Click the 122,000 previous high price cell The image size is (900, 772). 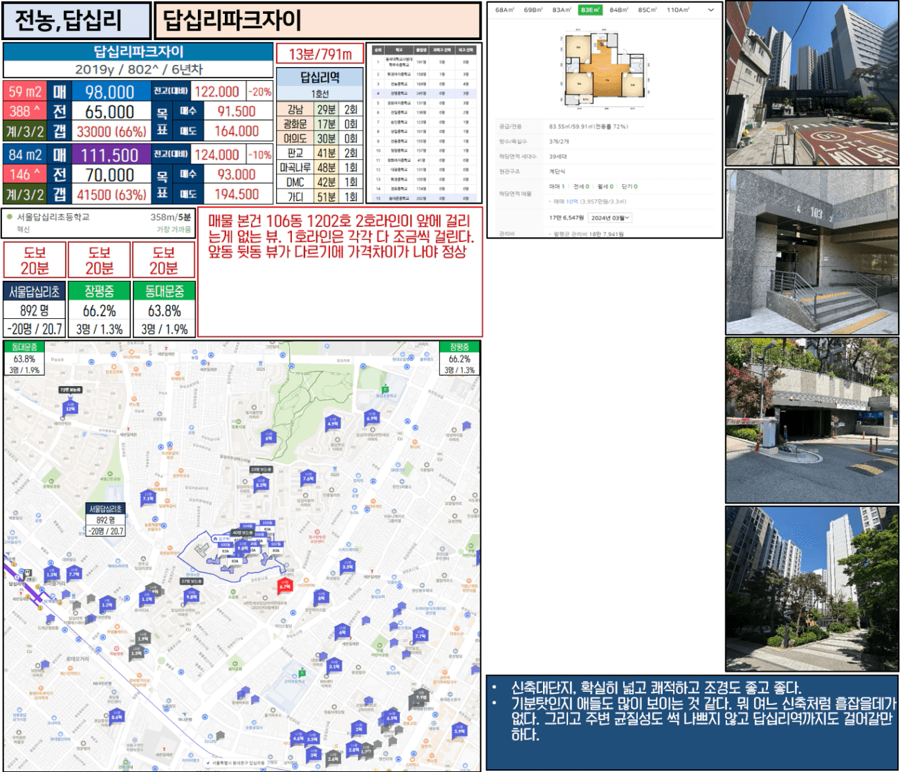click(217, 92)
